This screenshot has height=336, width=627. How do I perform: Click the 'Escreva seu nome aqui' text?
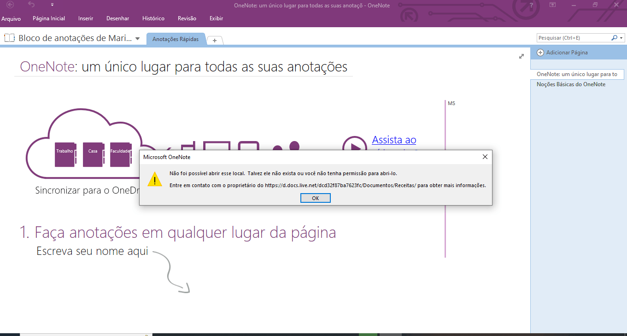(92, 251)
